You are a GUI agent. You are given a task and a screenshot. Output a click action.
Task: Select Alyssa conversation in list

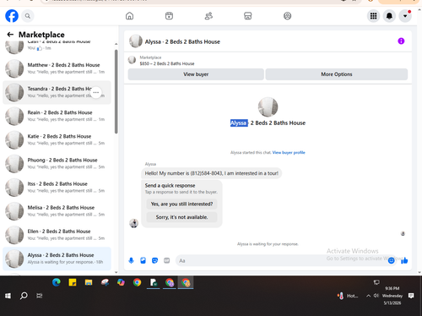coord(57,259)
